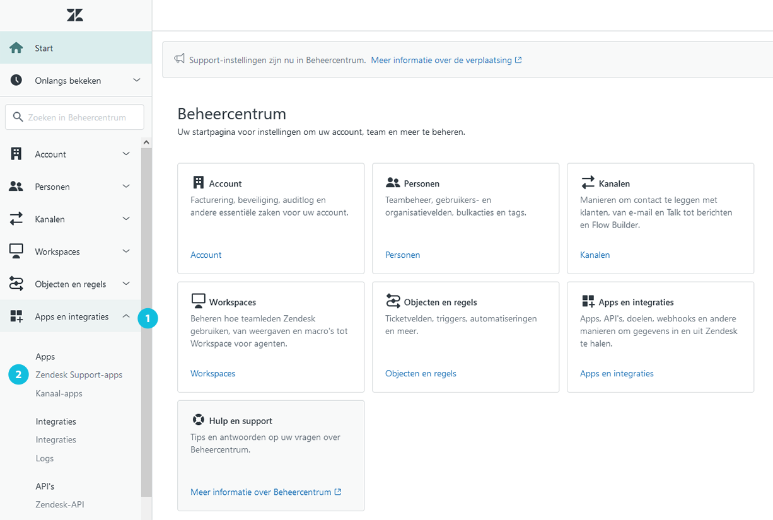The image size is (773, 520).
Task: Click the Zendesk logo at the top
Action: (x=75, y=15)
